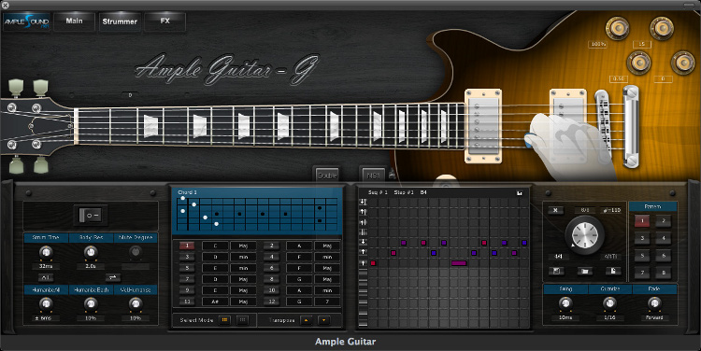
Task: Open the Forward value field under Fade
Action: (654, 317)
